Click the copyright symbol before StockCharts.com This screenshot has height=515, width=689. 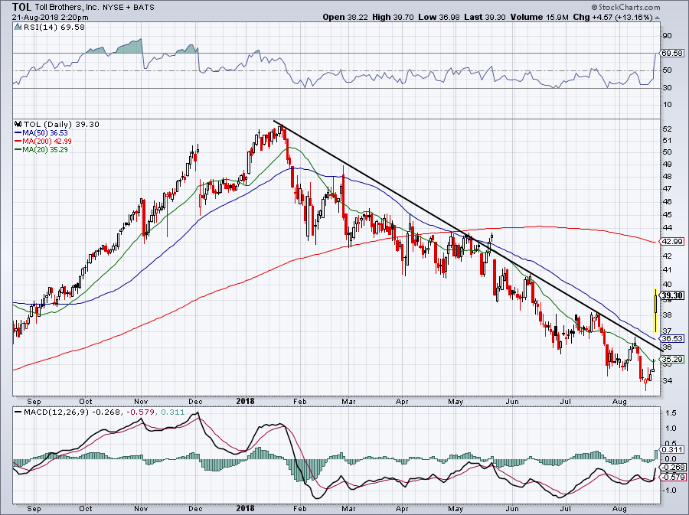[594, 7]
